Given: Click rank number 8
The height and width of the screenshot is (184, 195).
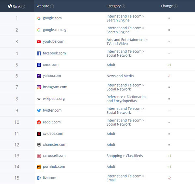Looking at the screenshot, I should point(17,99).
